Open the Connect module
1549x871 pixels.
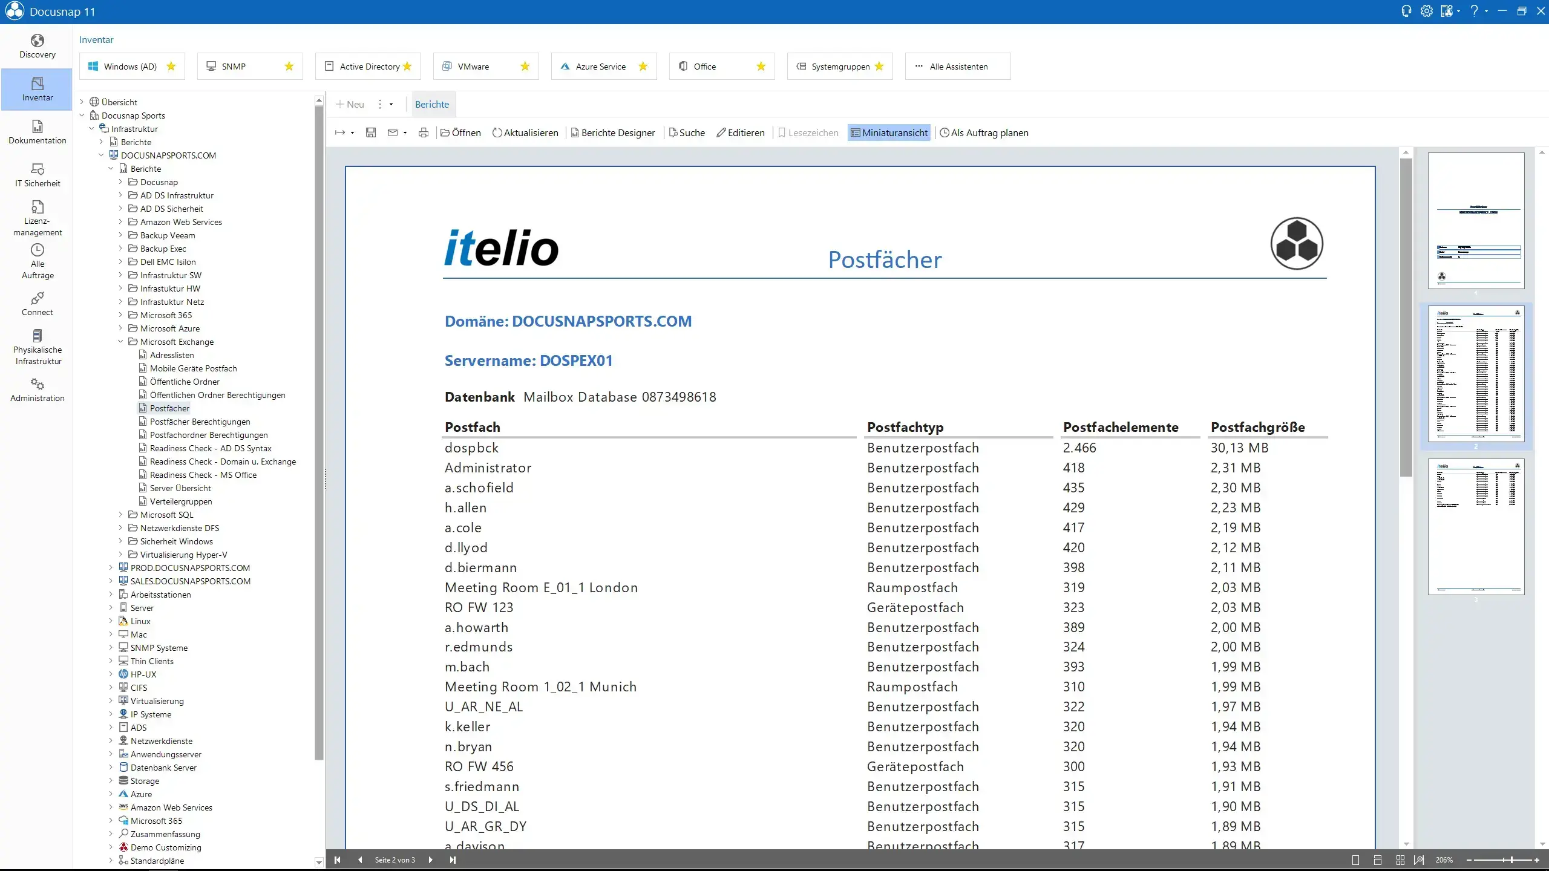[37, 304]
